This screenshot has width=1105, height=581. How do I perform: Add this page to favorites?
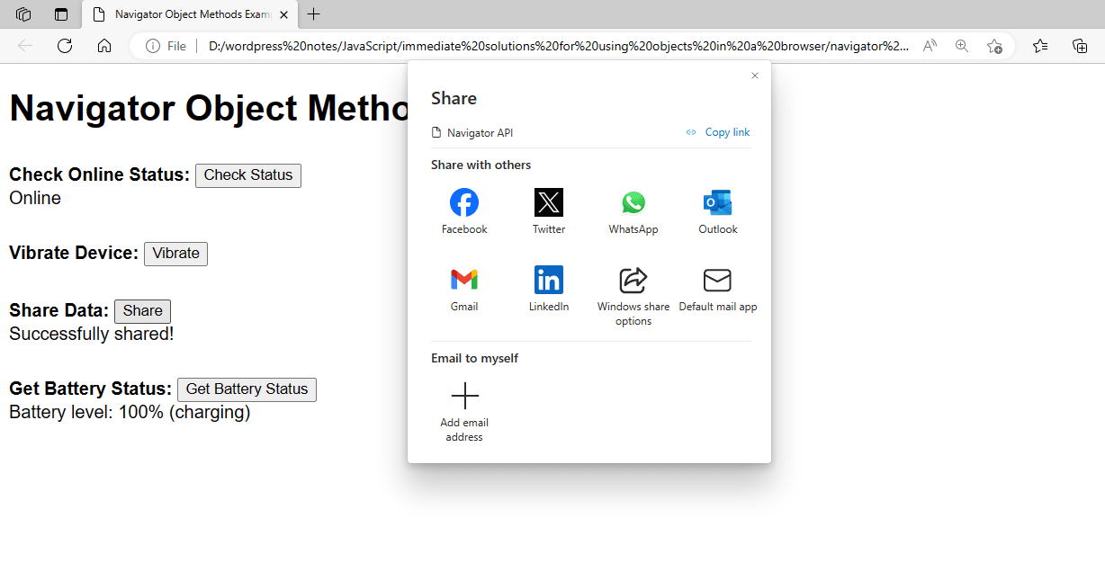(x=994, y=46)
